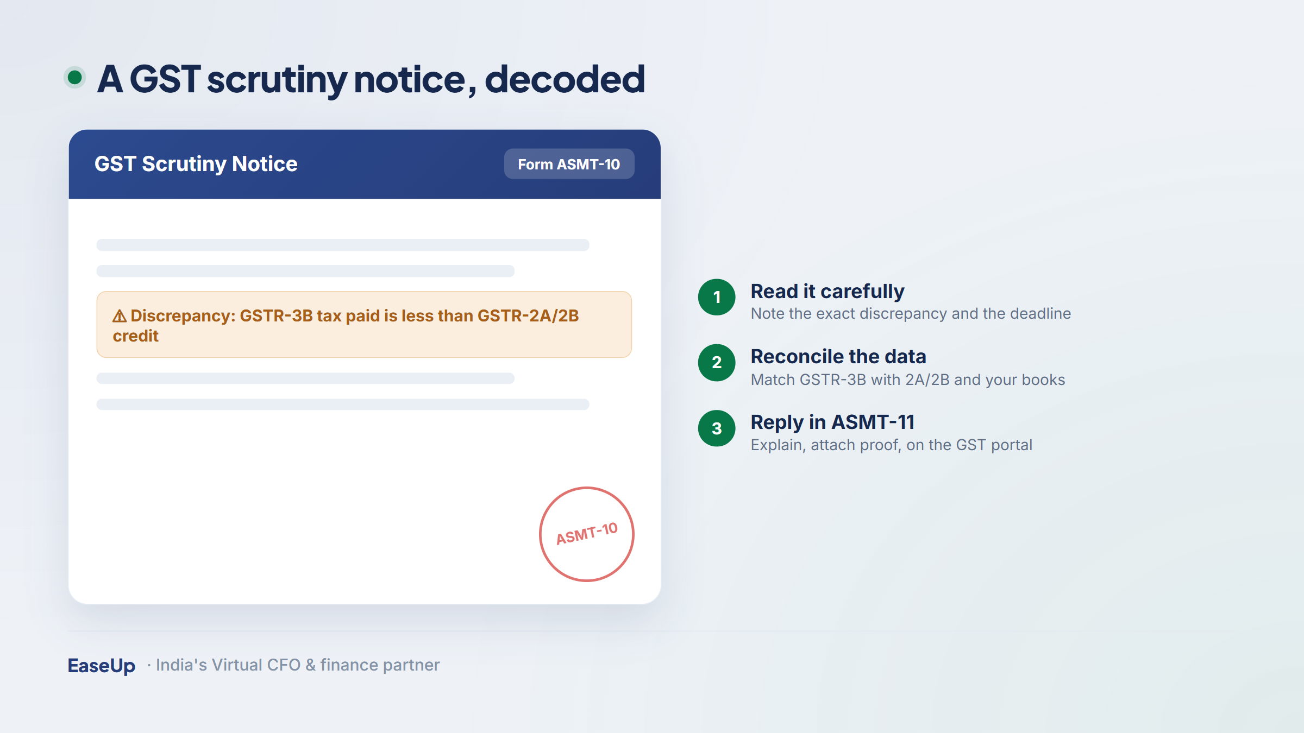
Task: Select the Reconcile the data heading
Action: (838, 357)
